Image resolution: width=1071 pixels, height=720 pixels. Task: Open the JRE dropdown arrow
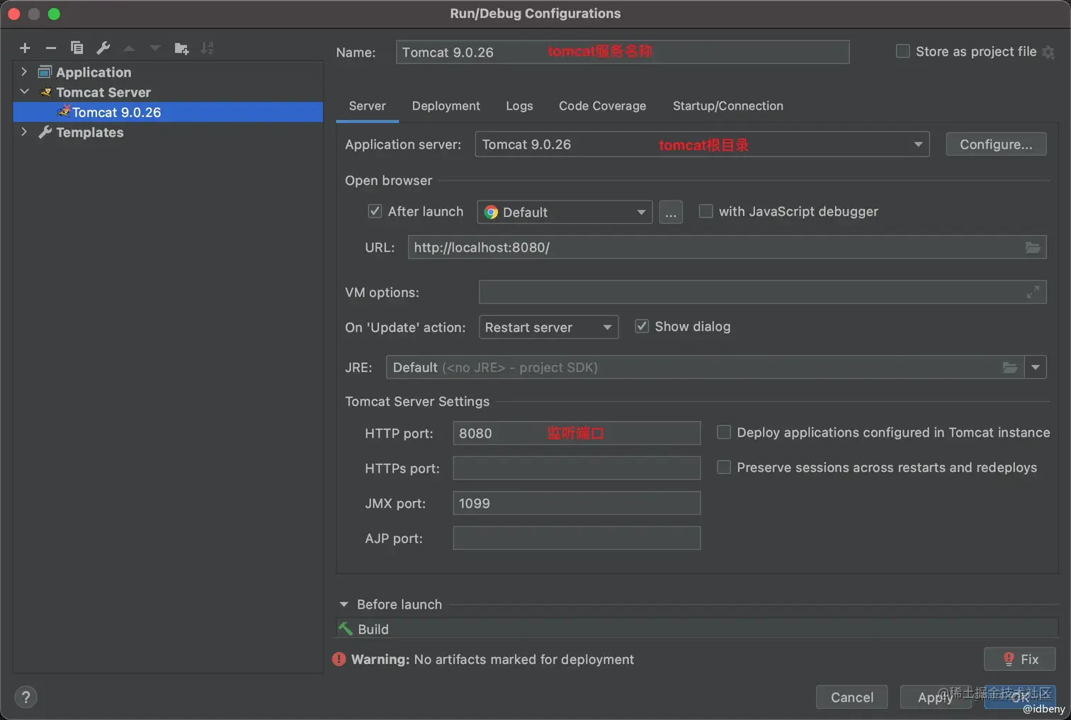pyautogui.click(x=1036, y=367)
